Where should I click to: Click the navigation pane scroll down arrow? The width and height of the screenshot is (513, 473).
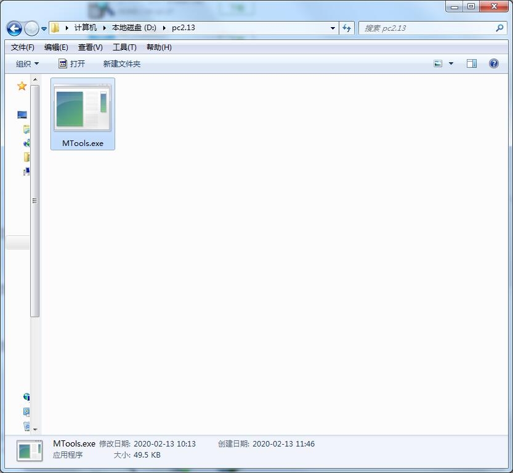coord(35,429)
